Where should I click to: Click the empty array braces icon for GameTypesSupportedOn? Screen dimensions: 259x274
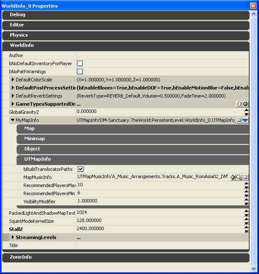pos(239,104)
